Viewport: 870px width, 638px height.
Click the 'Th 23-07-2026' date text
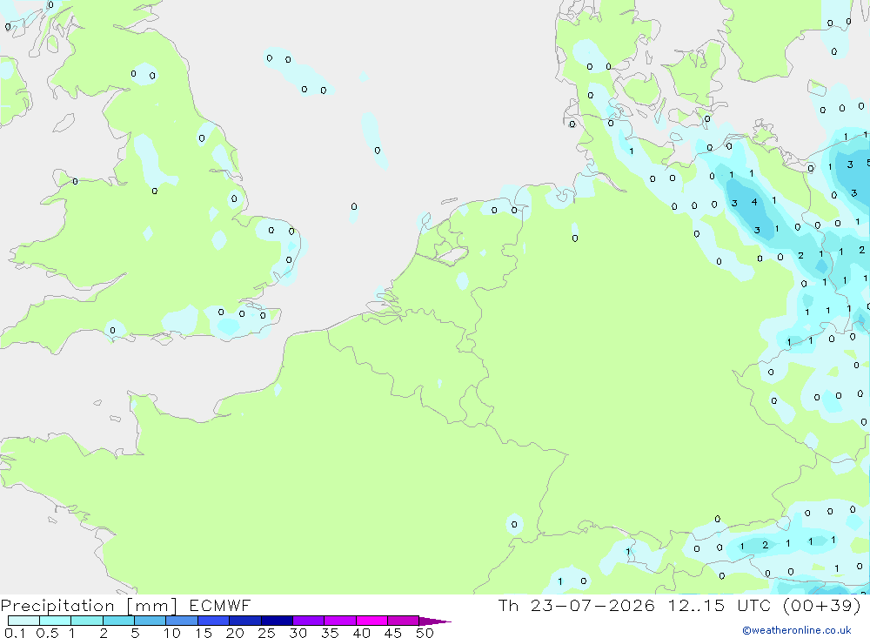pos(576,605)
